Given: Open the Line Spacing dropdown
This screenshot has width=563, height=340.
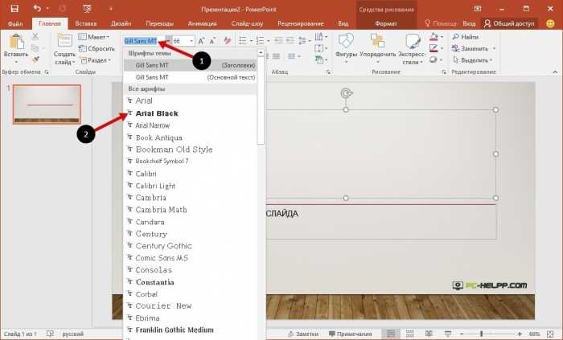Looking at the screenshot, I should tap(305, 40).
